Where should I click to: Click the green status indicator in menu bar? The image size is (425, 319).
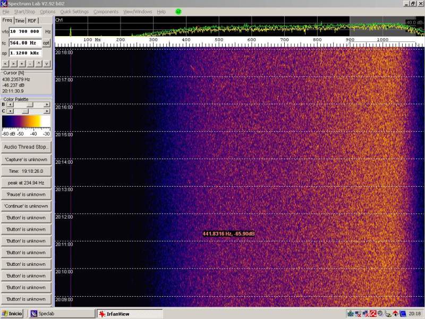tap(178, 11)
